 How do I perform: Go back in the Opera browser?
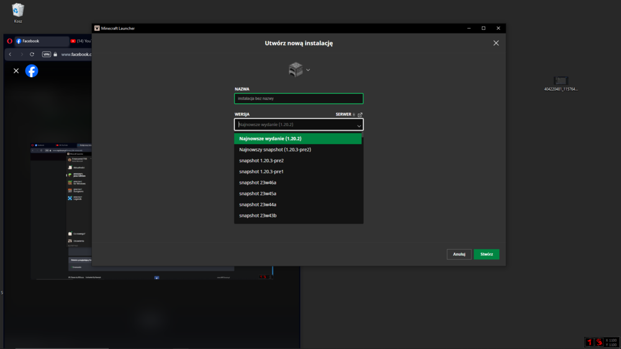point(11,54)
